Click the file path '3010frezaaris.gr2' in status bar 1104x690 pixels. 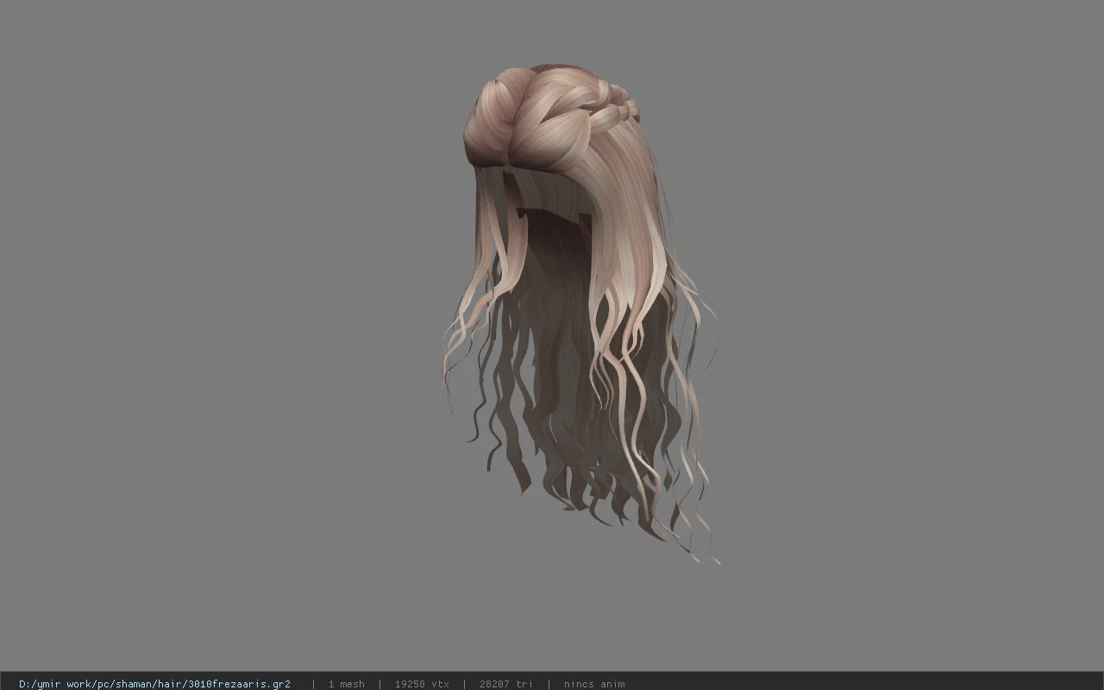pos(154,684)
